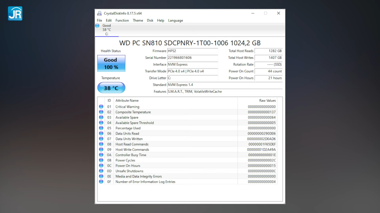Open the Disk menu

[150, 20]
